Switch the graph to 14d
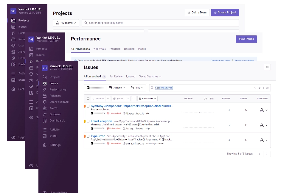Image resolution: width=292 pixels, height=193 pixels. [x=212, y=99]
